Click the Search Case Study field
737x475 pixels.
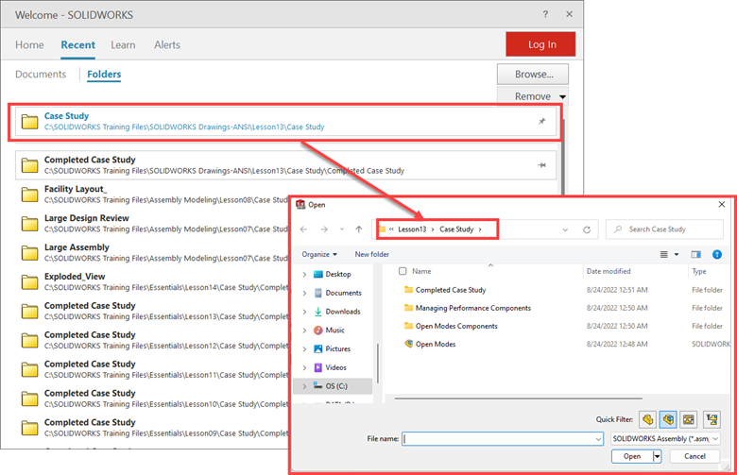(664, 229)
